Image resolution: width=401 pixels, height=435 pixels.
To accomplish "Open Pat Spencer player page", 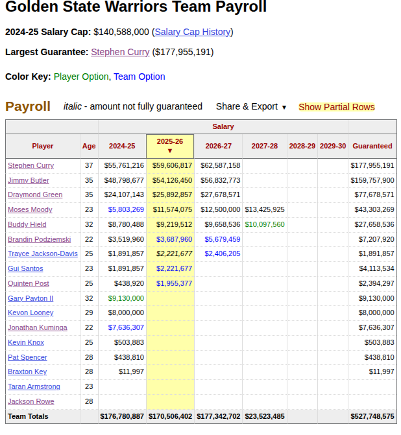I will [x=27, y=357].
